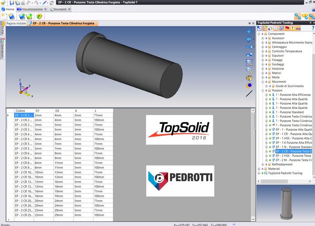Open the Strumenti menu
The width and height of the screenshot is (315, 226).
point(56,9)
